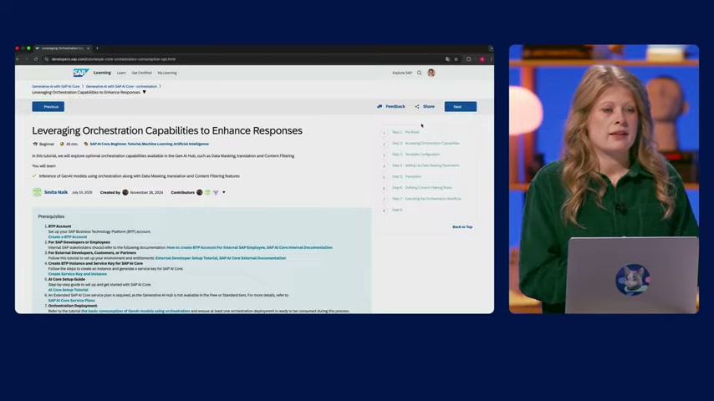
Task: Click the Previous button
Action: pyautogui.click(x=48, y=106)
